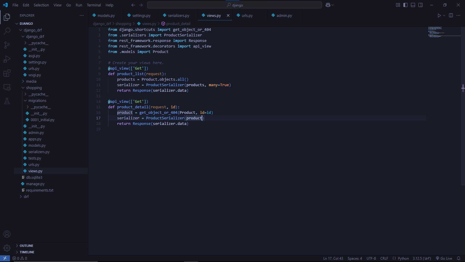Click Go Live in the status bar

click(x=444, y=259)
